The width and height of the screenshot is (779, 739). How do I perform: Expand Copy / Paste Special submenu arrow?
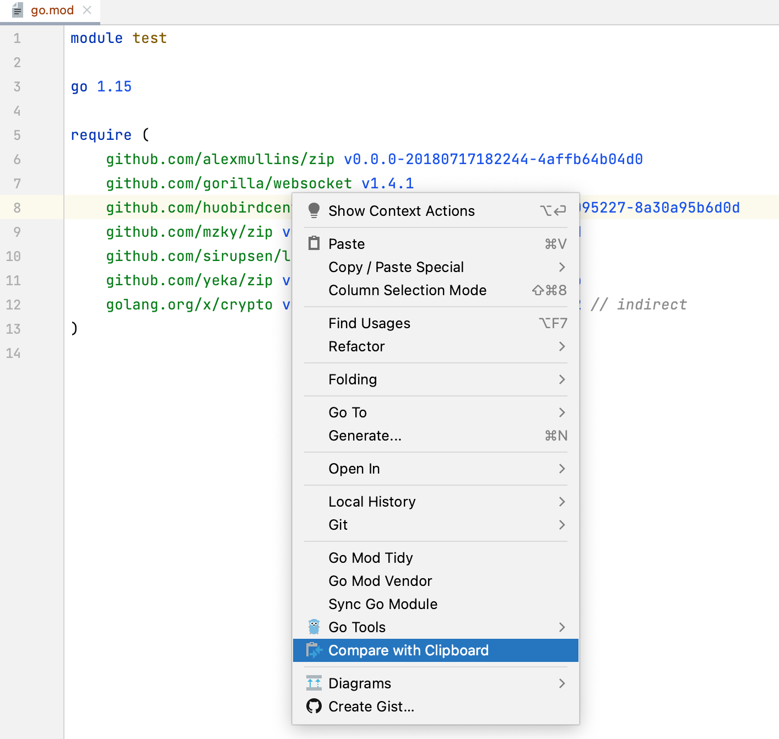(x=562, y=267)
